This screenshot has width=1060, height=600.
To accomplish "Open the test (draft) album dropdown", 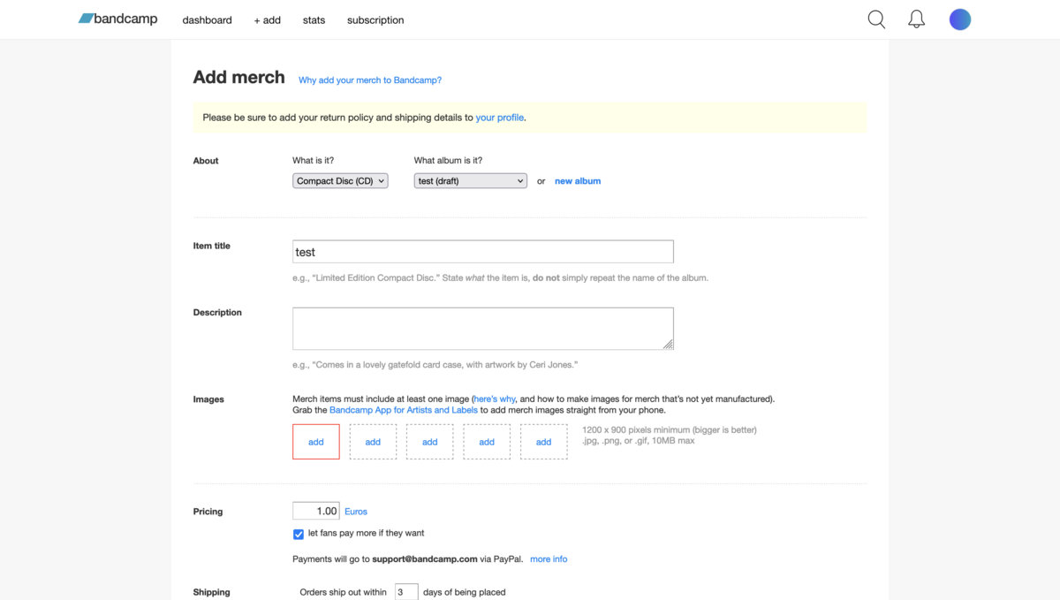I will [x=470, y=181].
